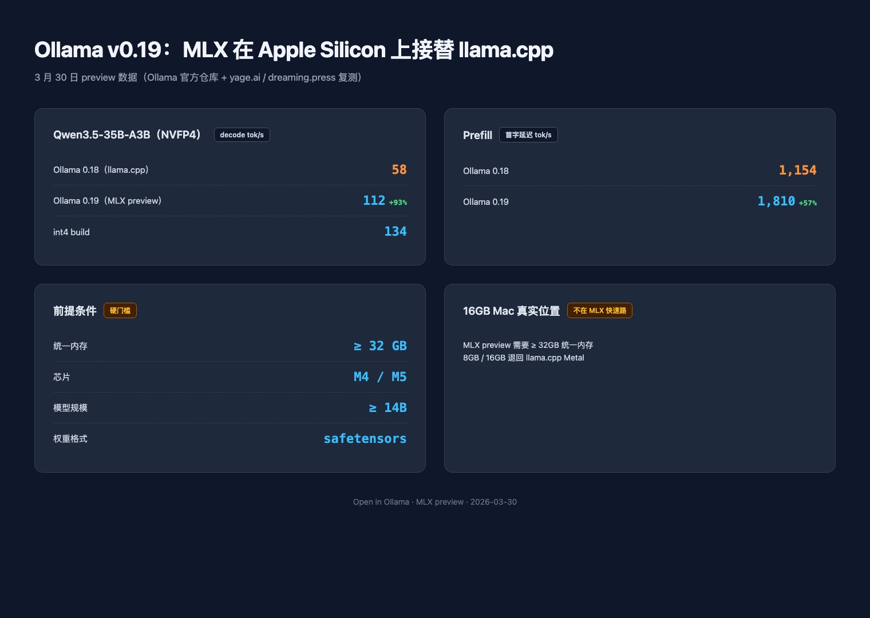Click the decode tok/s badge

(x=242, y=135)
